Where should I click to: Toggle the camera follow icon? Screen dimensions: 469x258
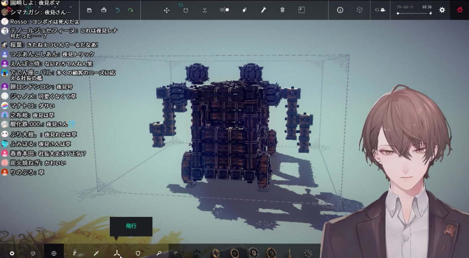[x=380, y=10]
